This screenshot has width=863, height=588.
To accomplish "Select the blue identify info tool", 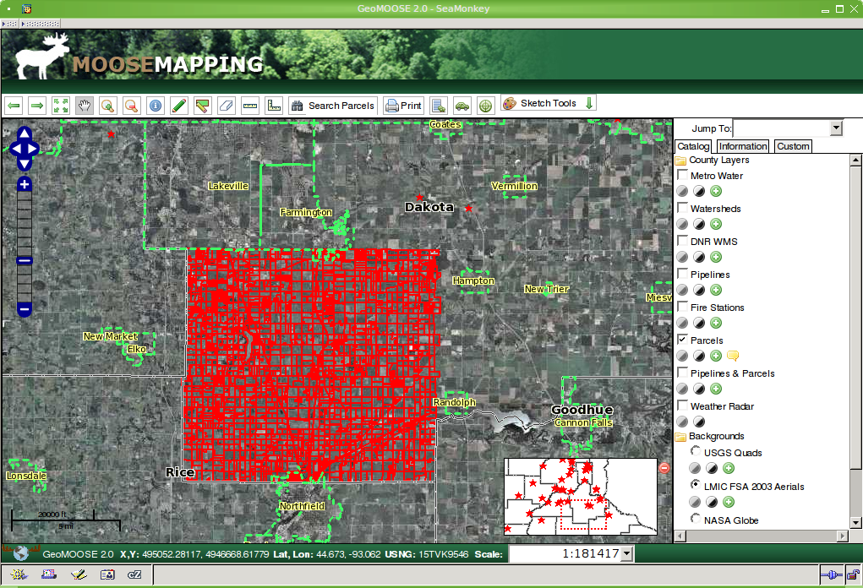I will [x=155, y=106].
